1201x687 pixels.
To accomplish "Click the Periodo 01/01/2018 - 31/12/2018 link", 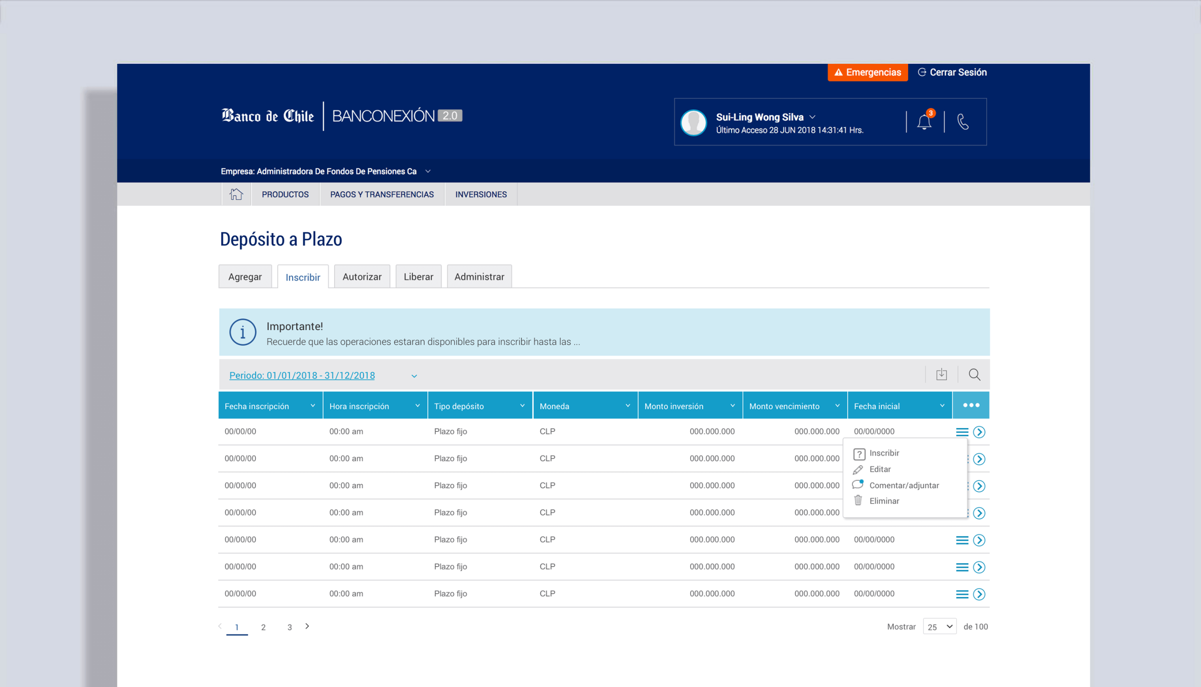I will click(302, 376).
